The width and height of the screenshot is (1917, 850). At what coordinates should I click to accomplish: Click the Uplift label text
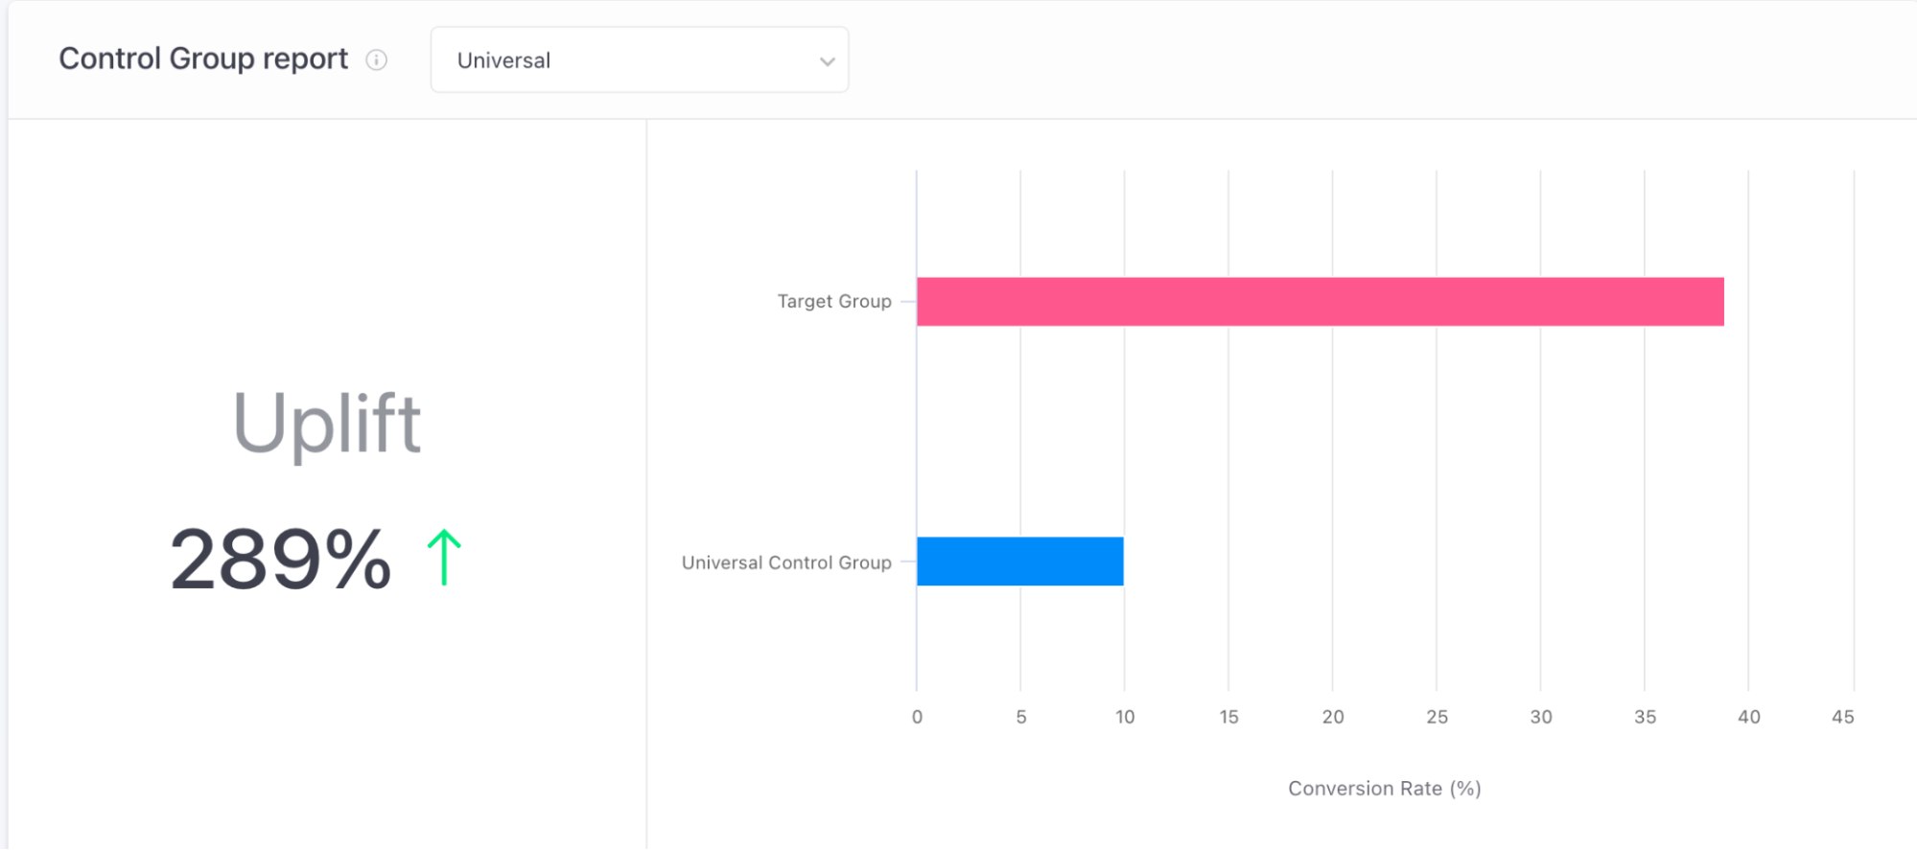pyautogui.click(x=326, y=423)
